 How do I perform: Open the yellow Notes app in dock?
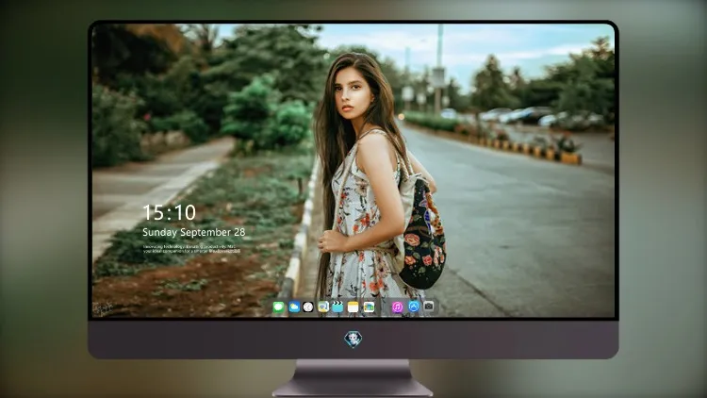pyautogui.click(x=353, y=307)
